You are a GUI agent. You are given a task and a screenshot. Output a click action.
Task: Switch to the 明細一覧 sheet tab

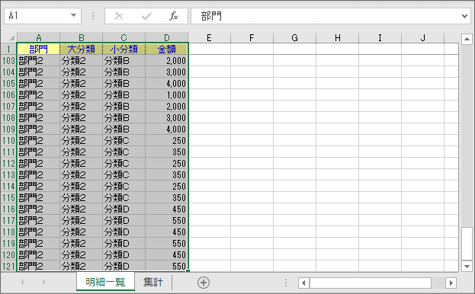[x=105, y=282]
